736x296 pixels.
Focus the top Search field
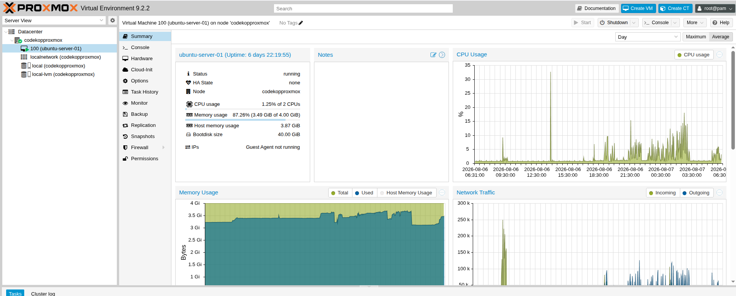[x=363, y=8]
